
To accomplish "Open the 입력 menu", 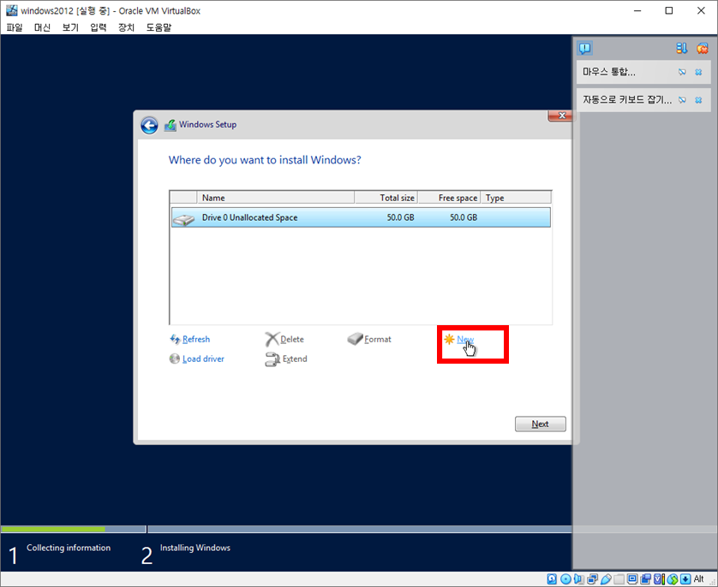I will point(99,27).
